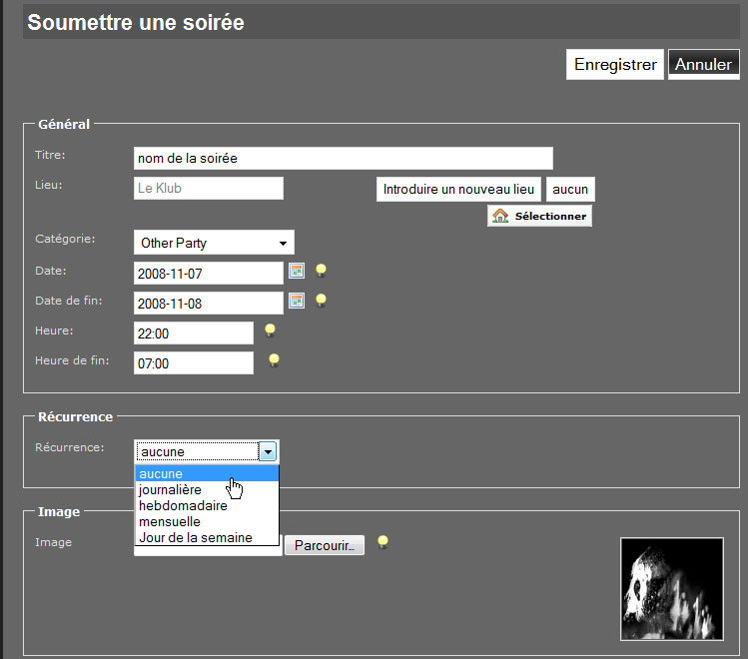Open the calendar picker beside Date de fin

297,301
